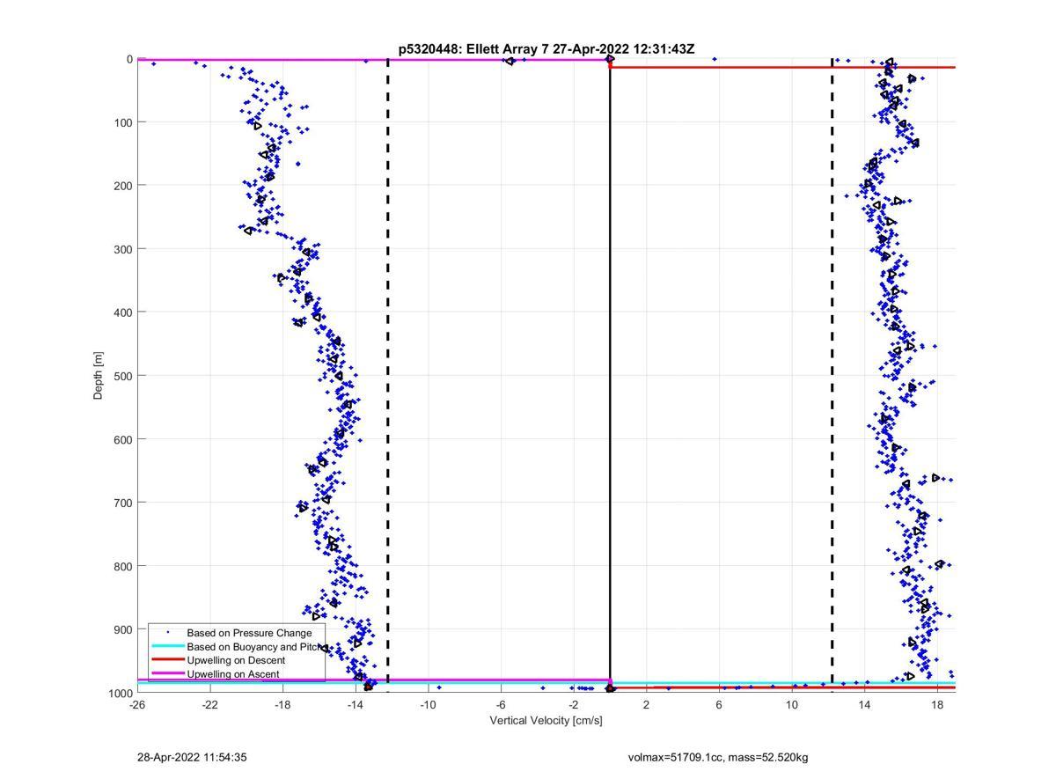Screen dimensions: 1056x779
Task: Click legend entry 'Based on Pressure Change'
Action: point(249,633)
